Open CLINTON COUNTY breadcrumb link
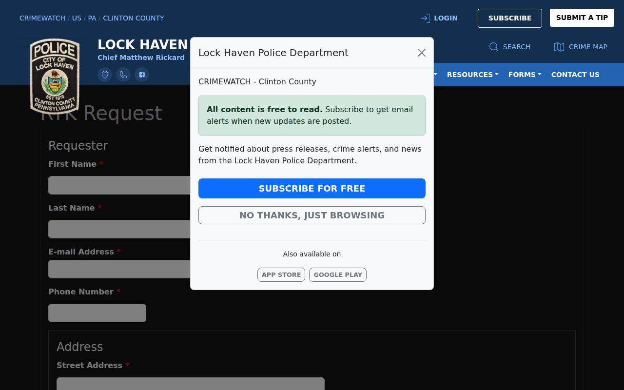 [134, 18]
